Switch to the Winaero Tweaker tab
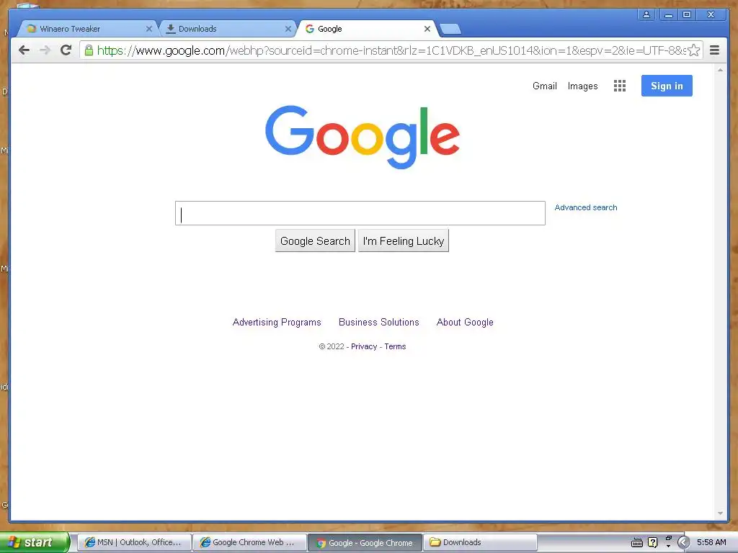Image resolution: width=738 pixels, height=553 pixels. 87,29
